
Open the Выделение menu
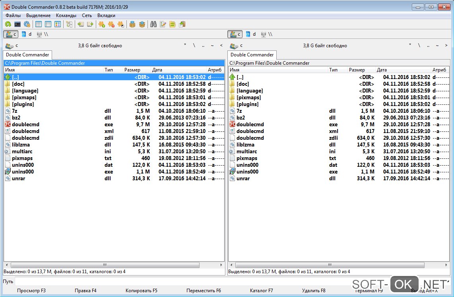pyautogui.click(x=38, y=15)
